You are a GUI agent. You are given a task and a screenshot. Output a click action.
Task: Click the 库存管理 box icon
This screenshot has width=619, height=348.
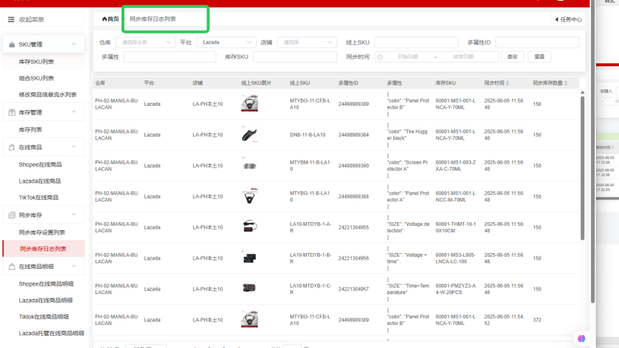12,112
